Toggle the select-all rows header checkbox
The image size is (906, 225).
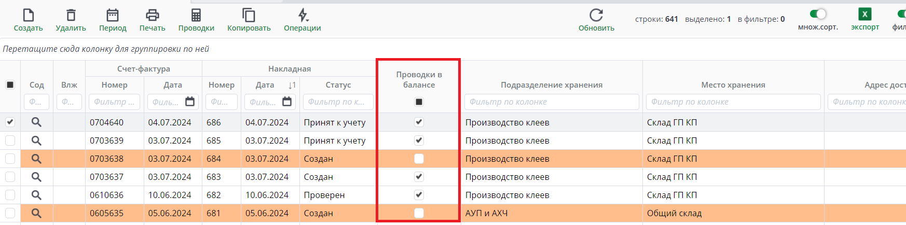click(10, 85)
